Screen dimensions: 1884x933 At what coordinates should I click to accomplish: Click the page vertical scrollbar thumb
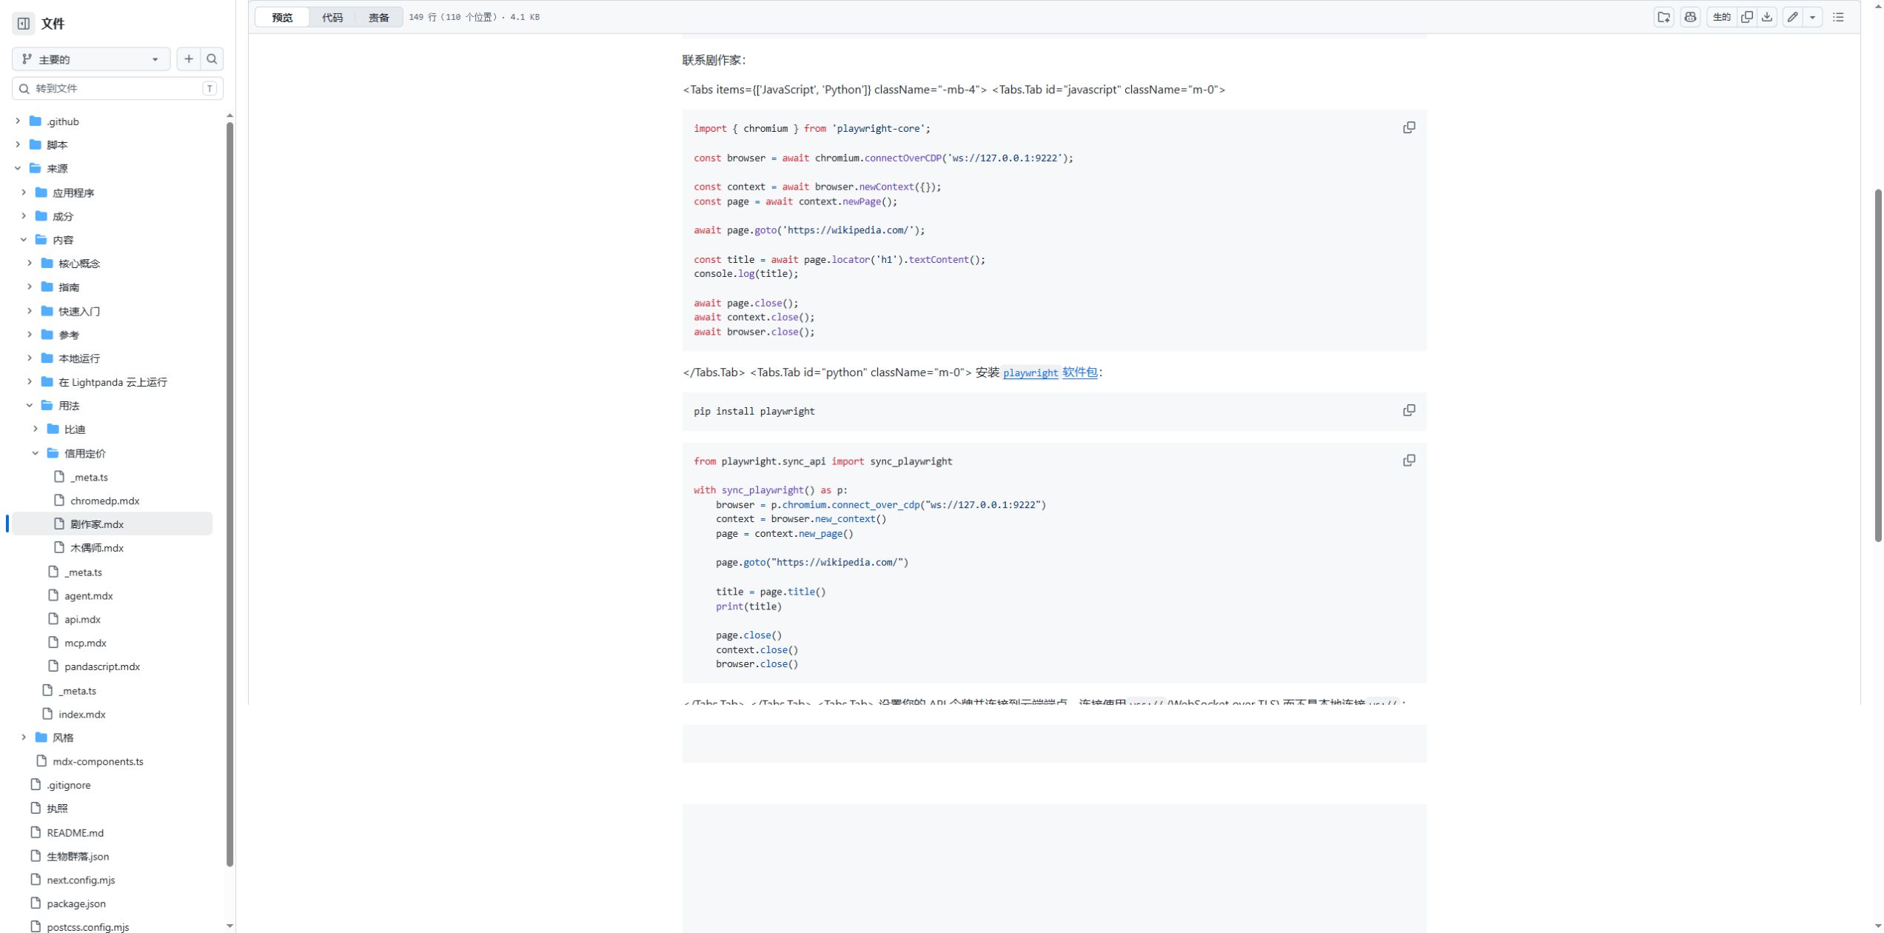pyautogui.click(x=1878, y=366)
